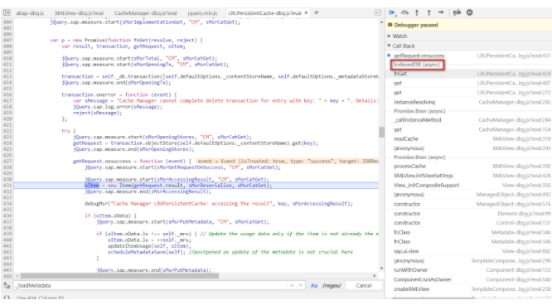
Task: Click the Debugger paused info icon
Action: 390,25
